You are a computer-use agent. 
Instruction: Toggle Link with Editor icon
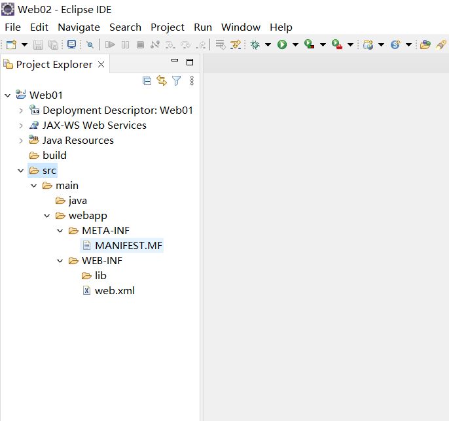point(162,80)
